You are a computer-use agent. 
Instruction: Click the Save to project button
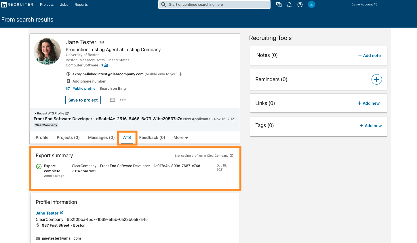tap(83, 100)
